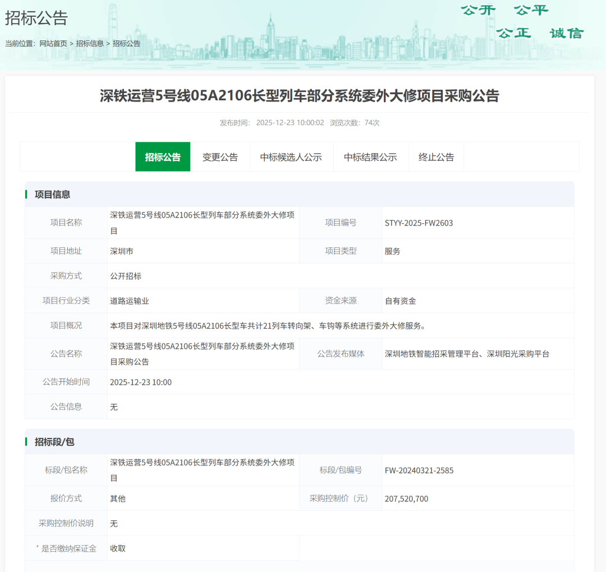Click publish time 2025-12-23 10:00:02
This screenshot has width=606, height=572.
pos(290,123)
